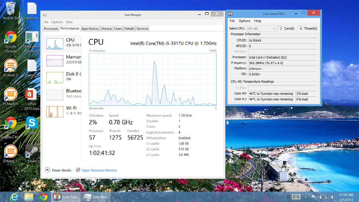Switch to the Performance tab
The image size is (359, 202).
(x=70, y=28)
